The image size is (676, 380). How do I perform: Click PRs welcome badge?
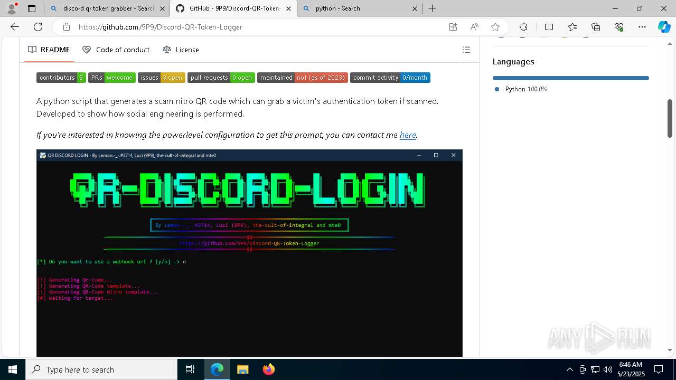(112, 78)
